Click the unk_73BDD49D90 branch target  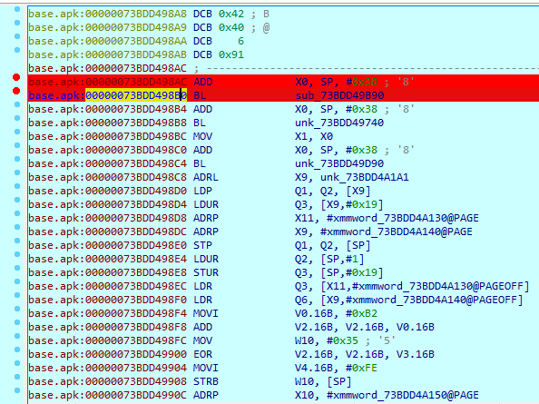point(339,163)
